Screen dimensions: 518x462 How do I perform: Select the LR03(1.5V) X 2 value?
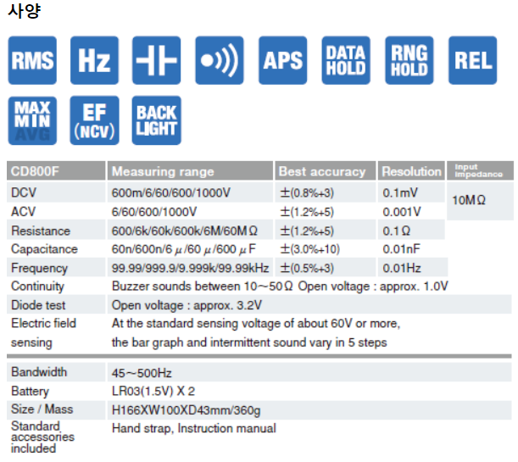tap(153, 392)
